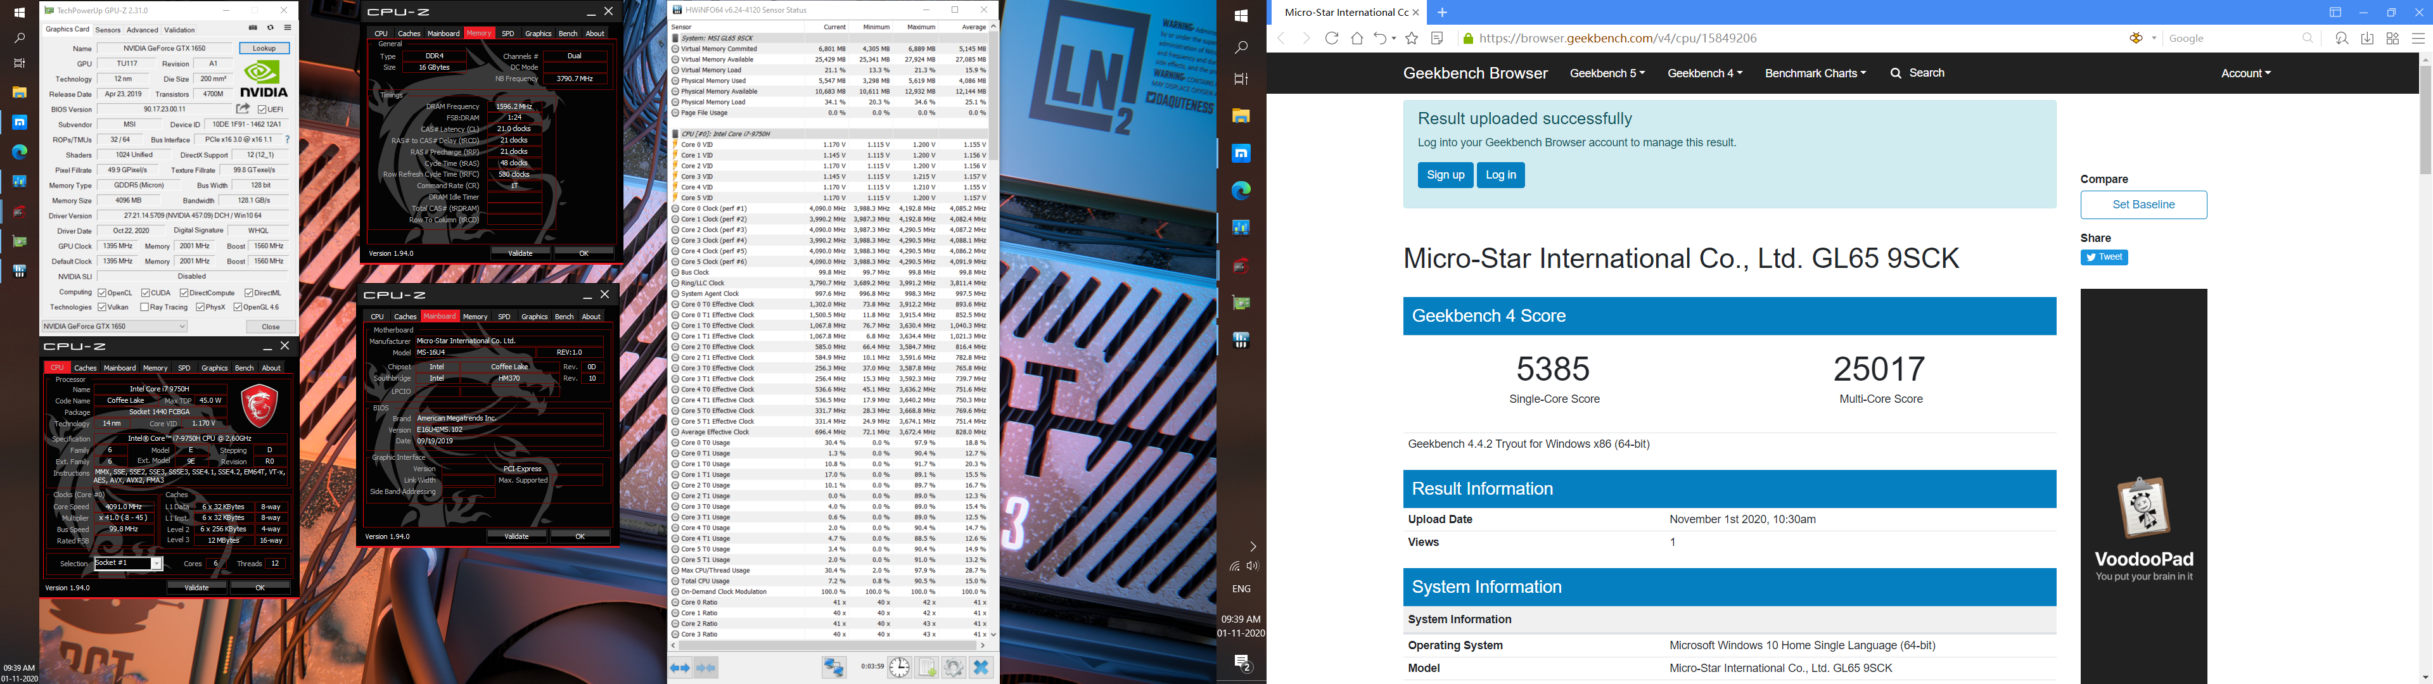Open search engine selector dropdown arrow
The image size is (2433, 684).
(2154, 39)
